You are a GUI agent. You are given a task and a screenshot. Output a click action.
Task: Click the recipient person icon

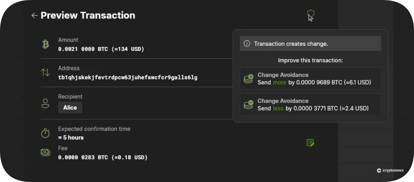point(45,103)
